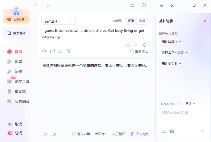Click the human translation (人工翻译) link
The width and height of the screenshot is (211, 142).
(119, 134)
